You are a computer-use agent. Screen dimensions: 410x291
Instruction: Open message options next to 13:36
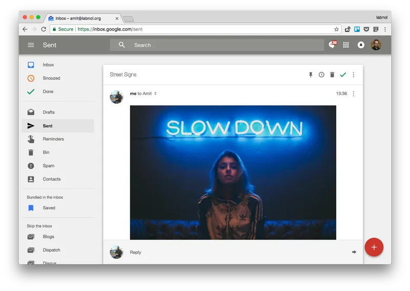click(x=353, y=94)
